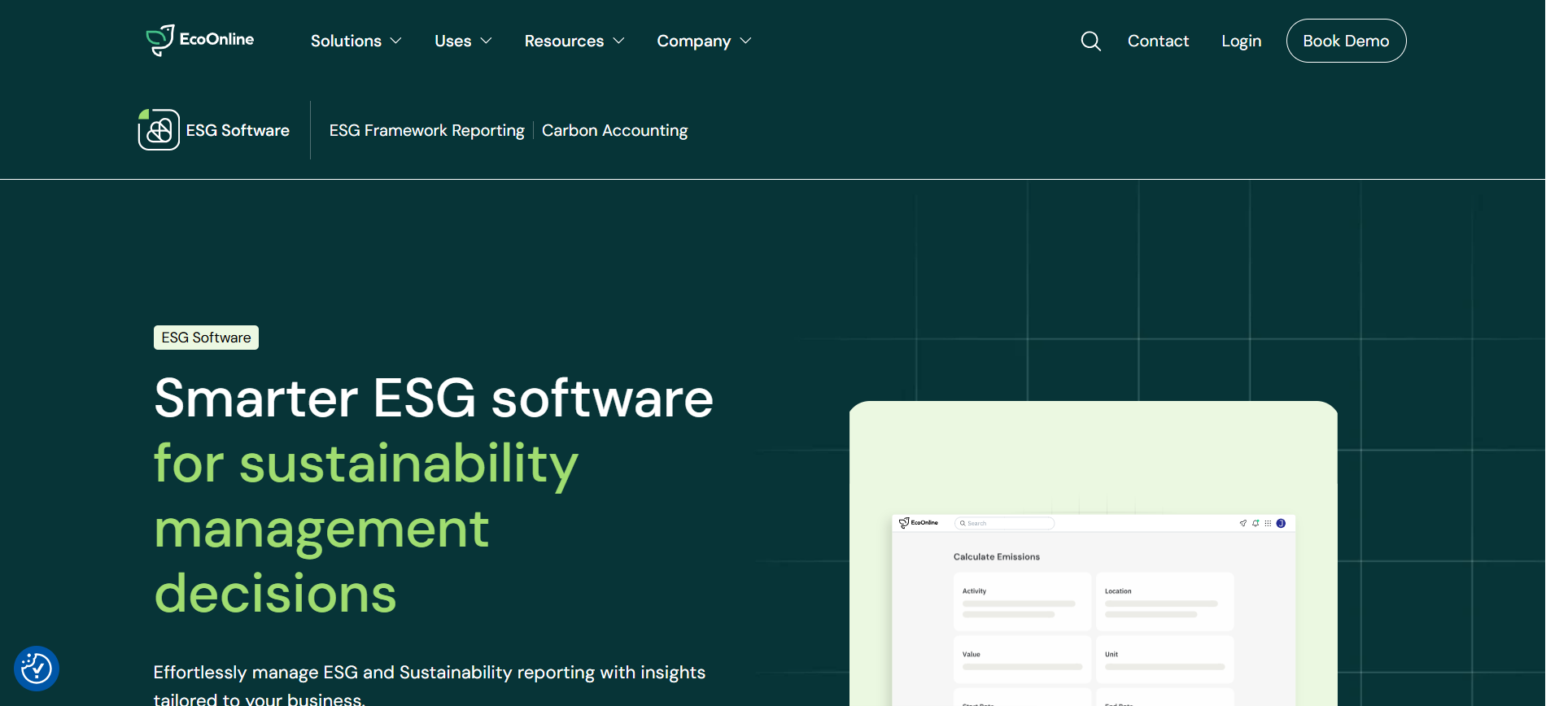
Task: Expand the Uses menu
Action: tap(463, 41)
